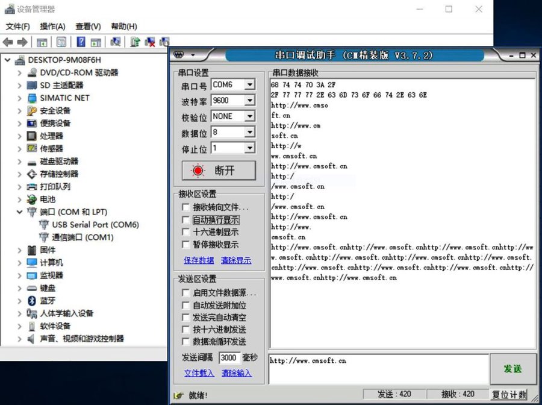Select the SIMATIC NET node icon
This screenshot has height=405, width=542.
(x=32, y=98)
